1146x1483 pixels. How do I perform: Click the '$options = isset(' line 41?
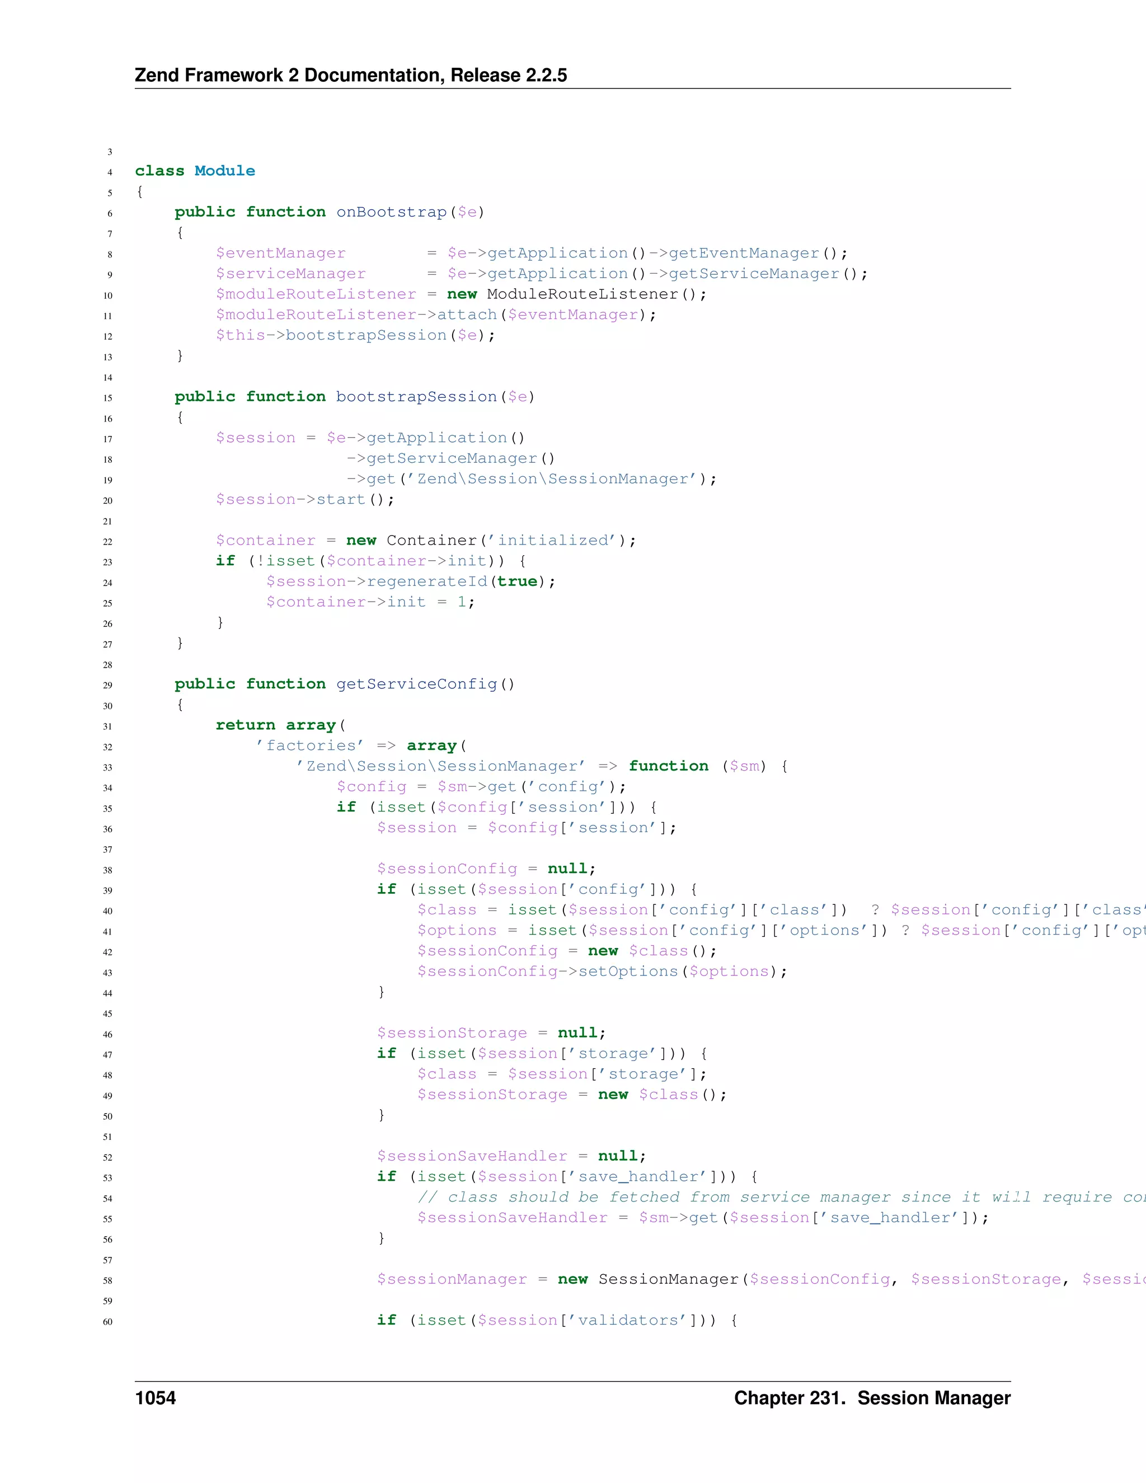(781, 930)
